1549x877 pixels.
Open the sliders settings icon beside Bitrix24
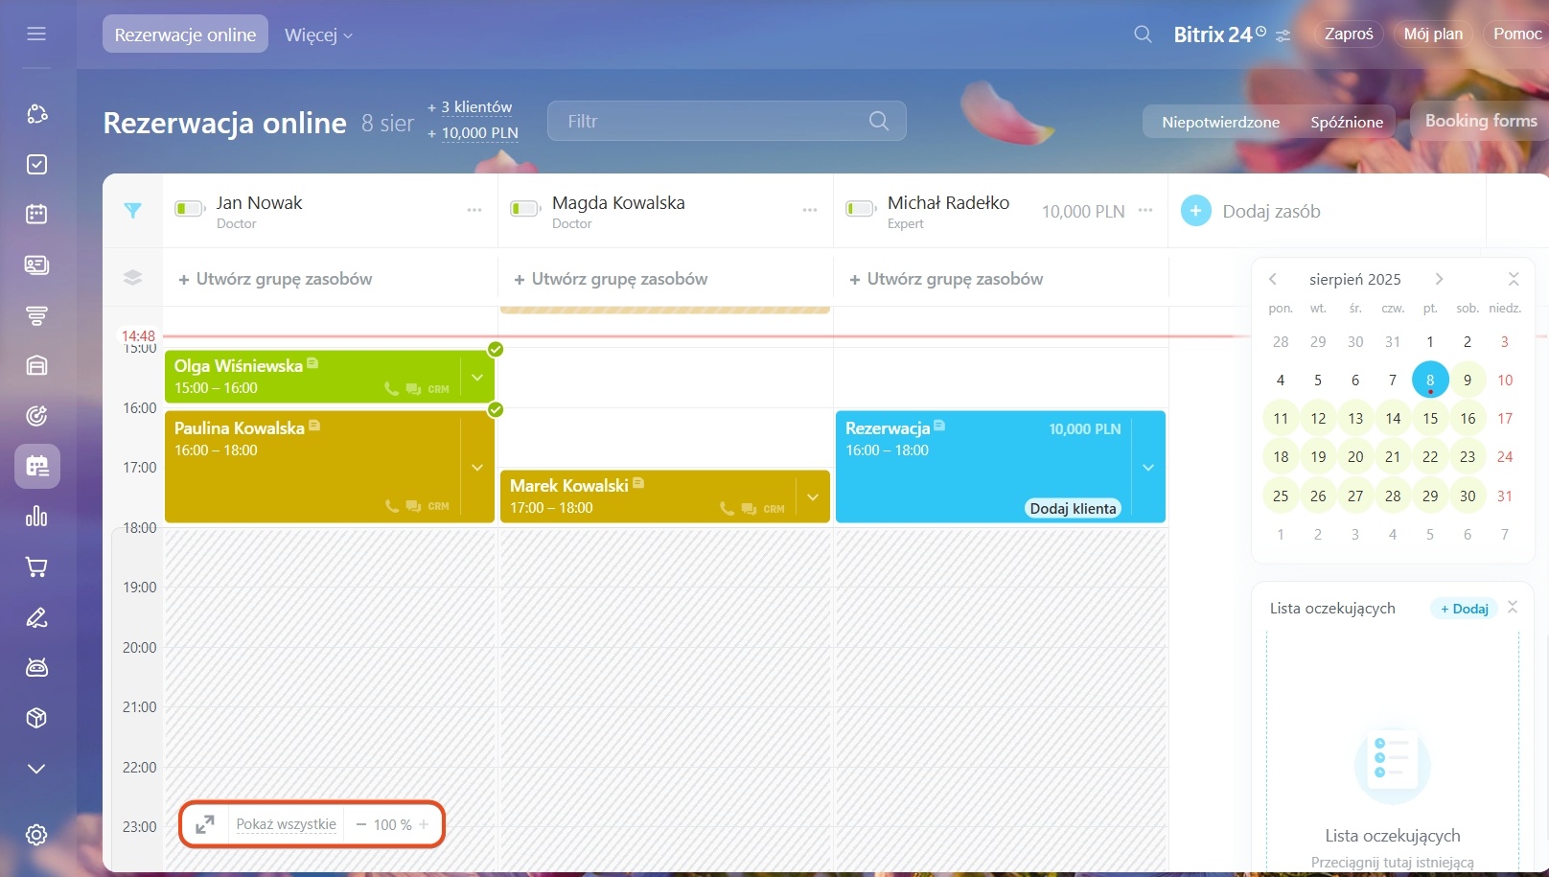coord(1283,35)
